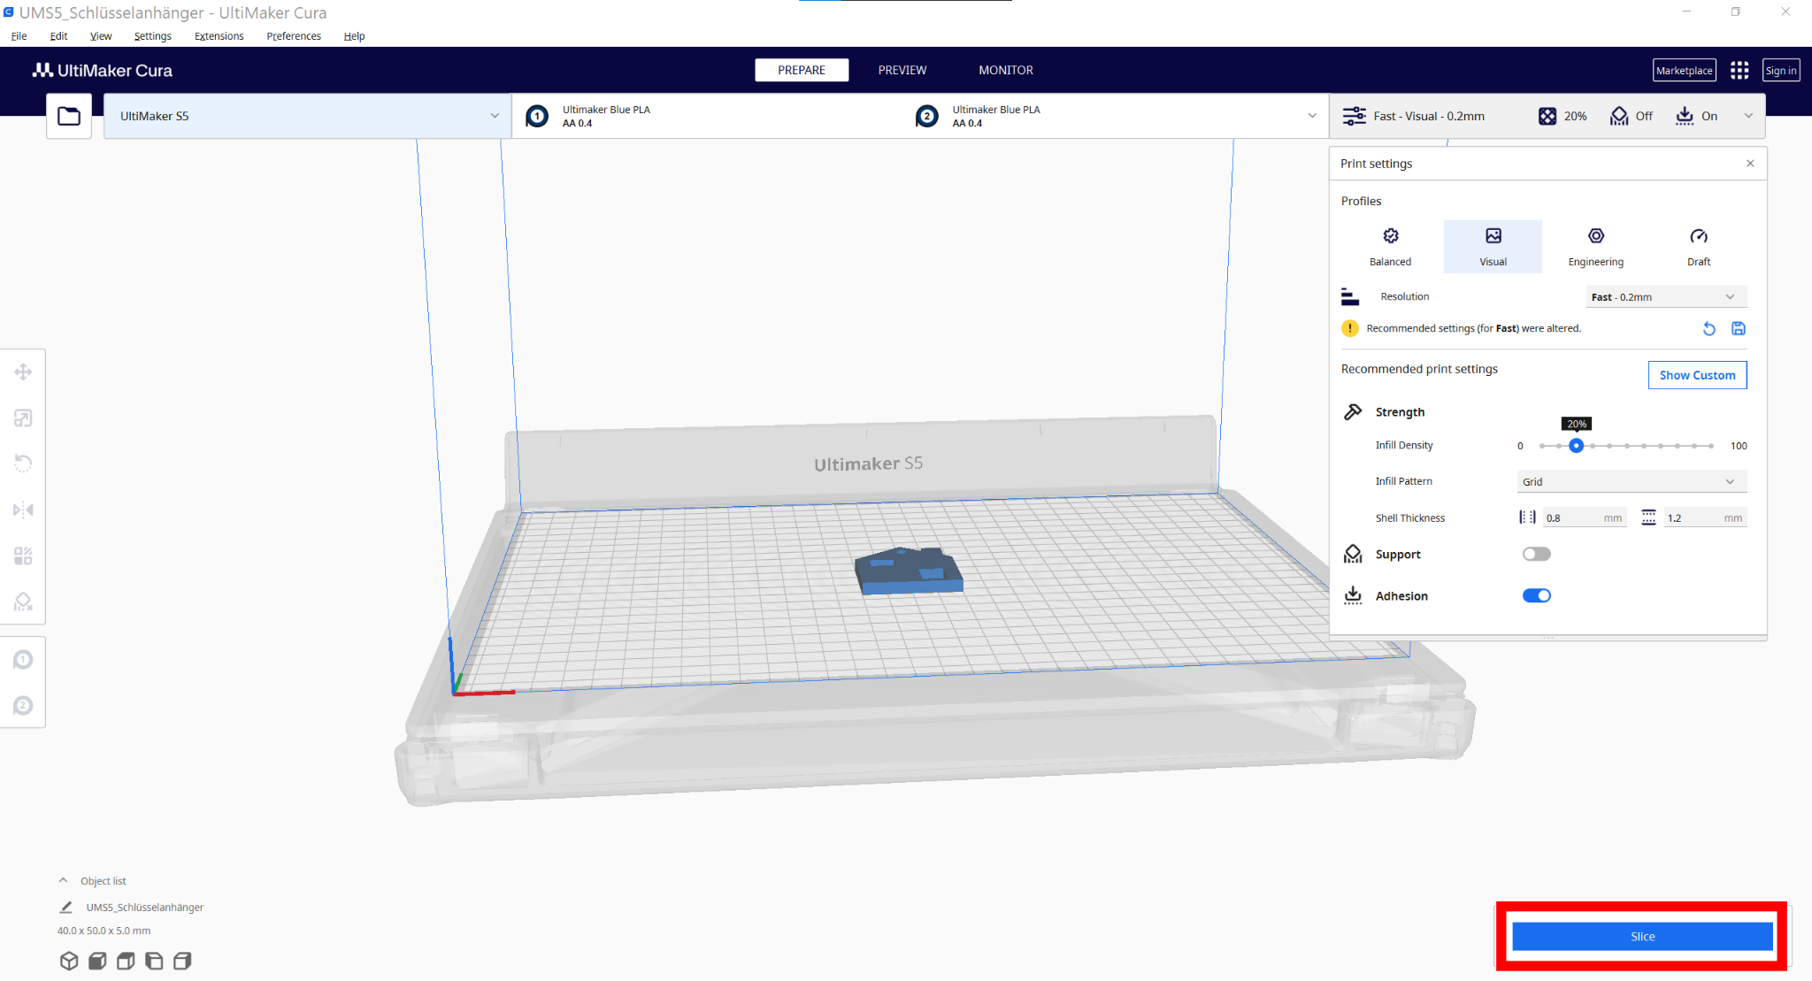The image size is (1812, 981).
Task: Click the top/bottom thickness 1.2 mm field
Action: tap(1705, 517)
